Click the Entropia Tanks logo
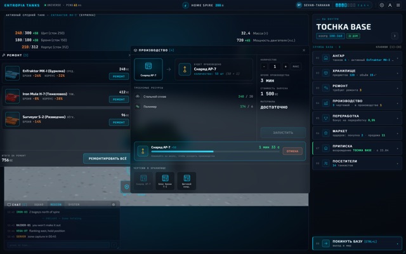This screenshot has height=254, width=406. pyautogui.click(x=22, y=5)
